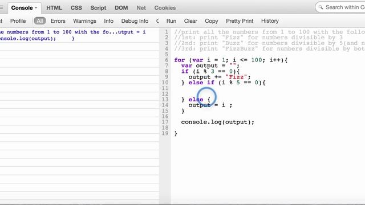The height and width of the screenshot is (205, 365).
Task: Click Pretty Print button
Action: tap(240, 21)
